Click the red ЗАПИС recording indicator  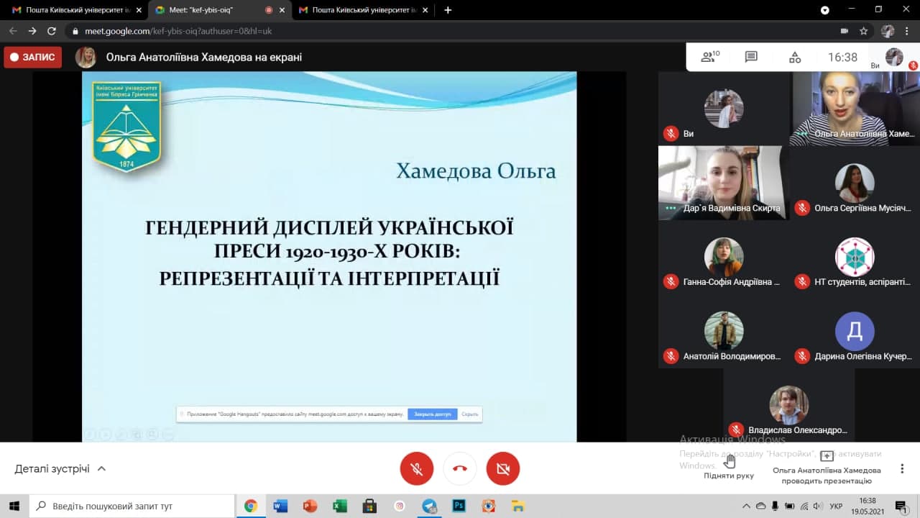33,57
